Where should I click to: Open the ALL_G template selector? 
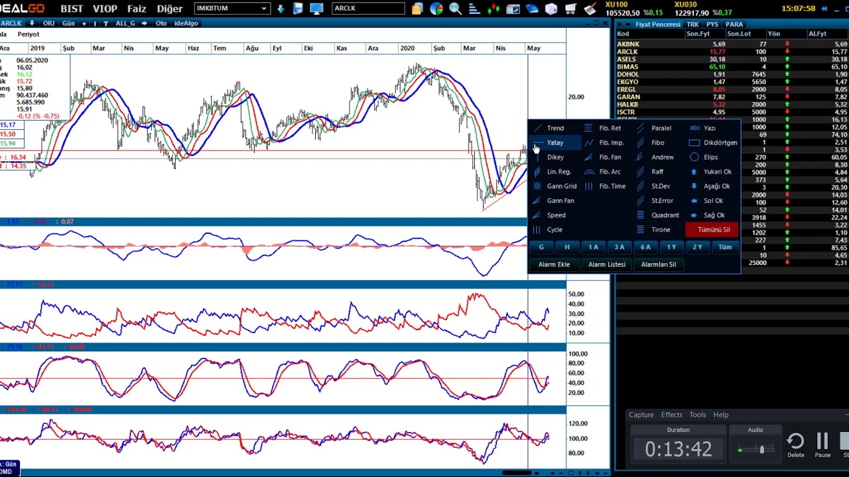coord(125,23)
